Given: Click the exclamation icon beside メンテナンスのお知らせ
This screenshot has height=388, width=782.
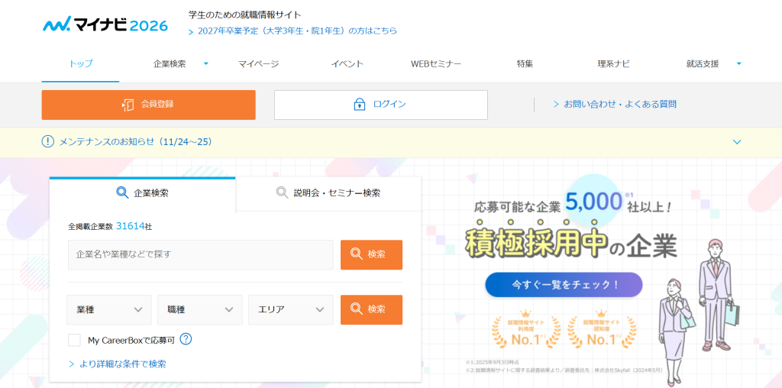Looking at the screenshot, I should pyautogui.click(x=47, y=141).
